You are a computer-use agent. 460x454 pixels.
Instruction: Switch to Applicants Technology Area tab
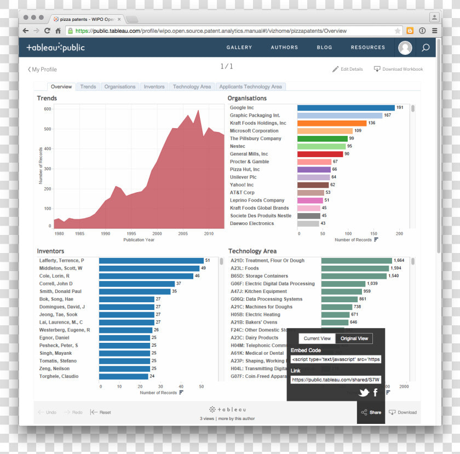[251, 87]
